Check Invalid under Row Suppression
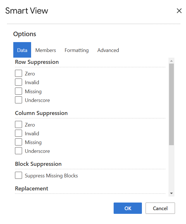The width and height of the screenshot is (186, 224). (19, 82)
